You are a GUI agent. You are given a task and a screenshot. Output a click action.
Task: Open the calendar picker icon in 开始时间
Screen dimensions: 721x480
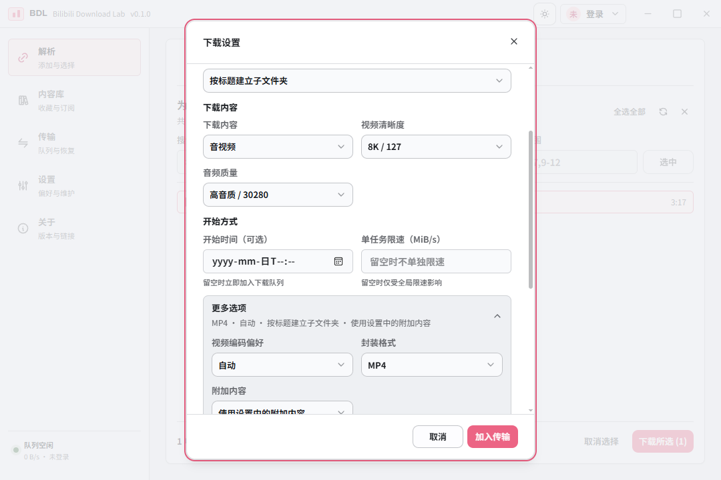click(x=338, y=261)
